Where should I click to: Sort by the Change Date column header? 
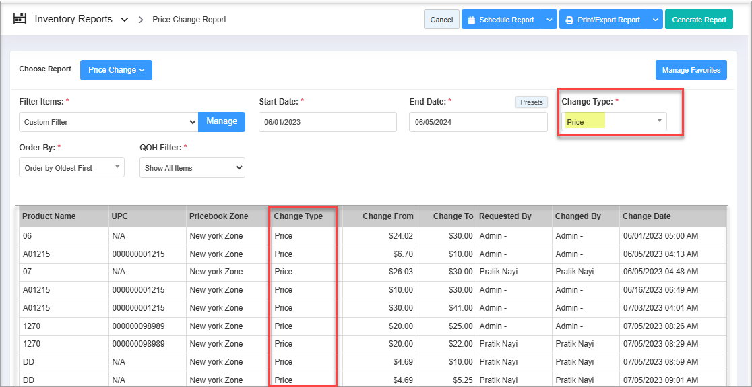pyautogui.click(x=646, y=216)
